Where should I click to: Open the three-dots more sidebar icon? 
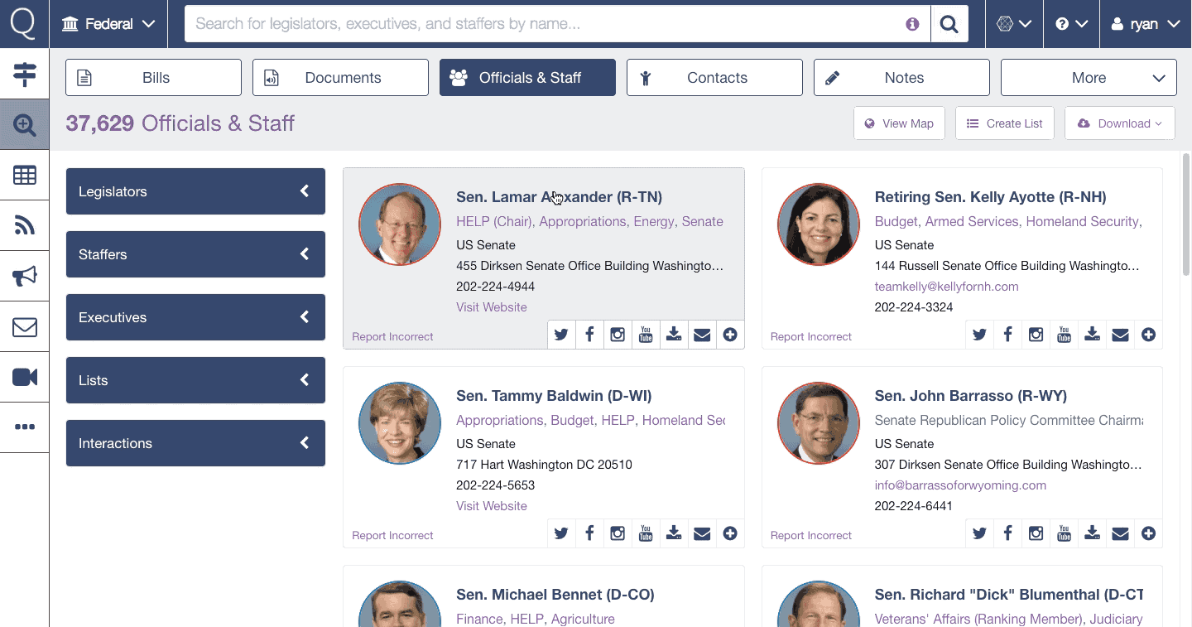pos(25,427)
